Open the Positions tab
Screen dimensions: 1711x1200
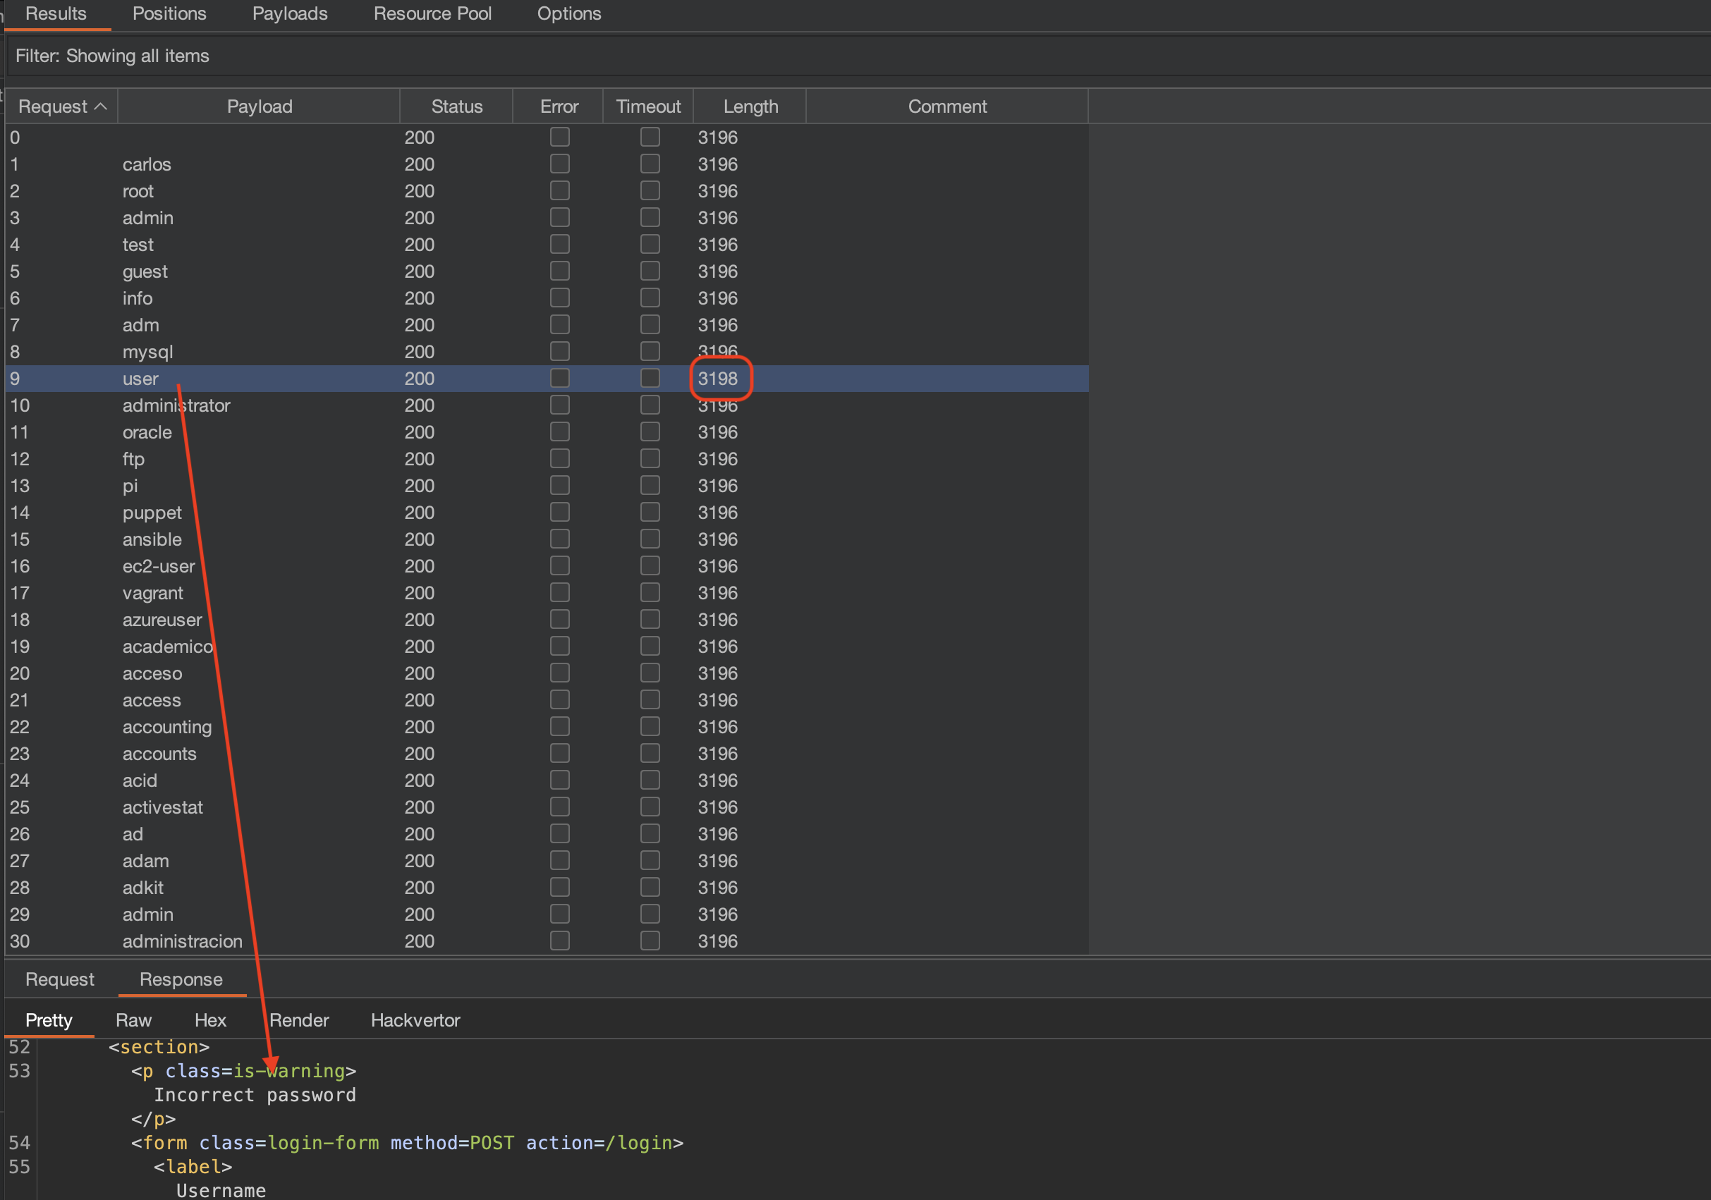[169, 13]
